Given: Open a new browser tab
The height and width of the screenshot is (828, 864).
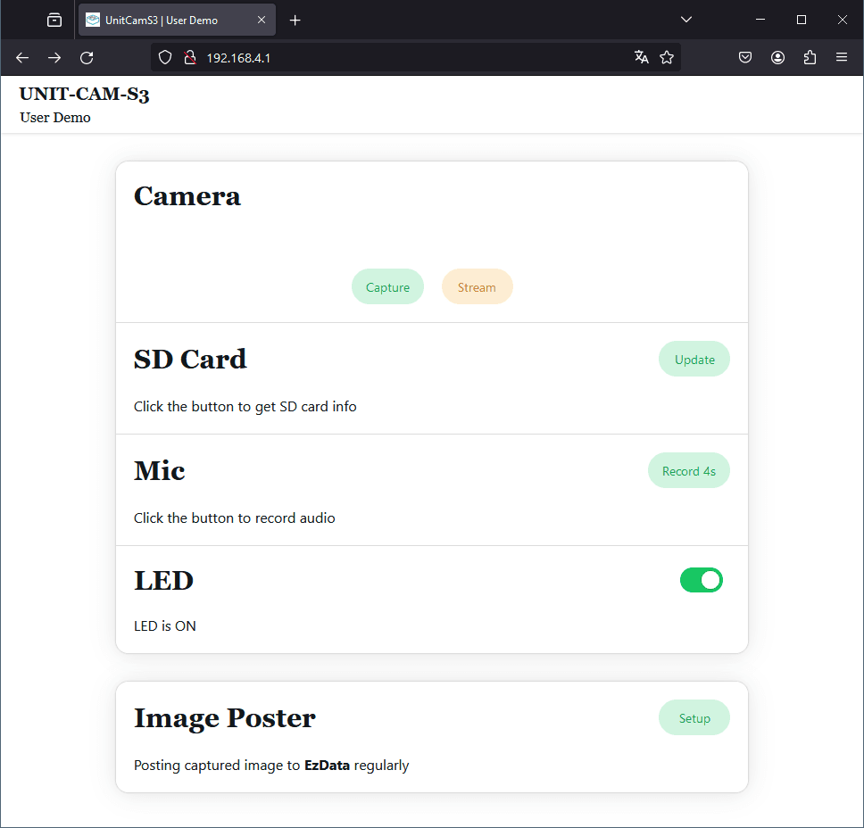Looking at the screenshot, I should tap(295, 20).
